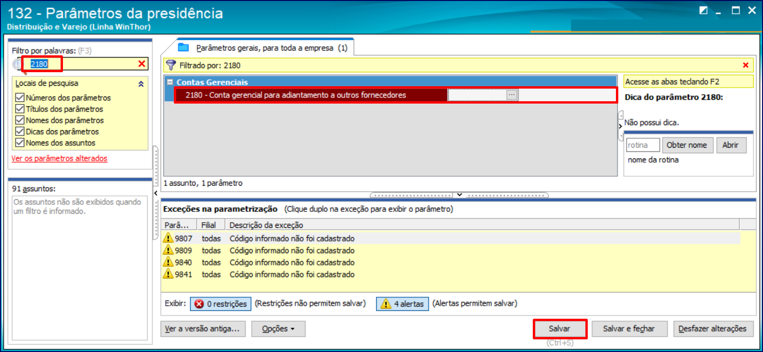
Task: Click warning icon for exception 9807
Action: coord(168,238)
